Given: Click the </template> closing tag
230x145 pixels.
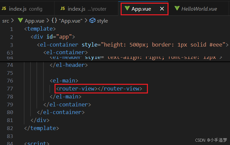Looking at the screenshot, I should pos(42,128).
